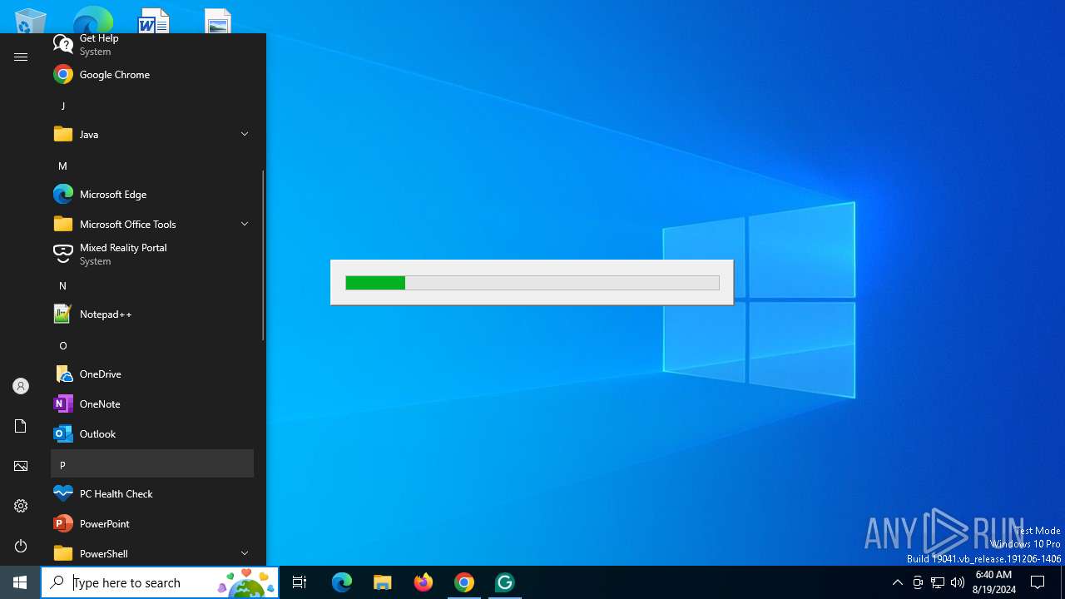The width and height of the screenshot is (1065, 599).
Task: Show hidden system tray icons
Action: [x=897, y=582]
